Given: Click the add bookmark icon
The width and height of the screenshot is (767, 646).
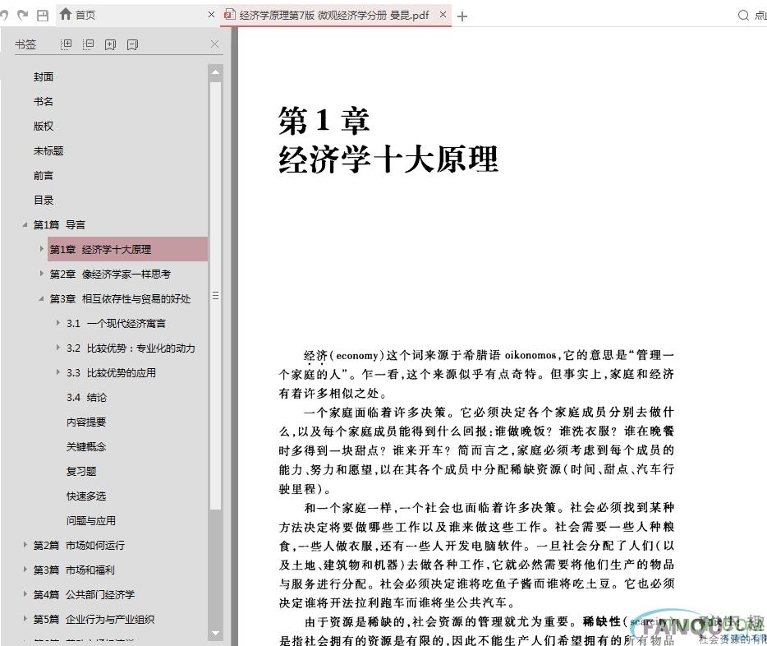Looking at the screenshot, I should point(111,44).
